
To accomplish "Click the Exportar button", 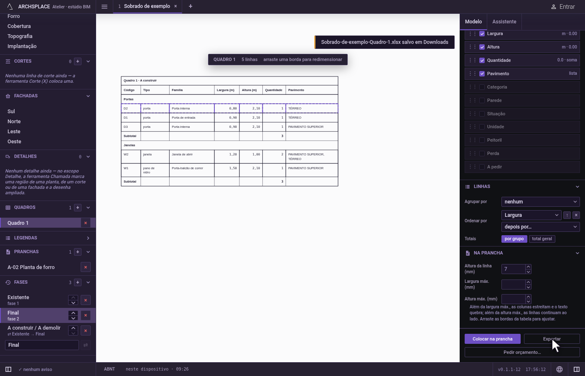I will click(552, 339).
